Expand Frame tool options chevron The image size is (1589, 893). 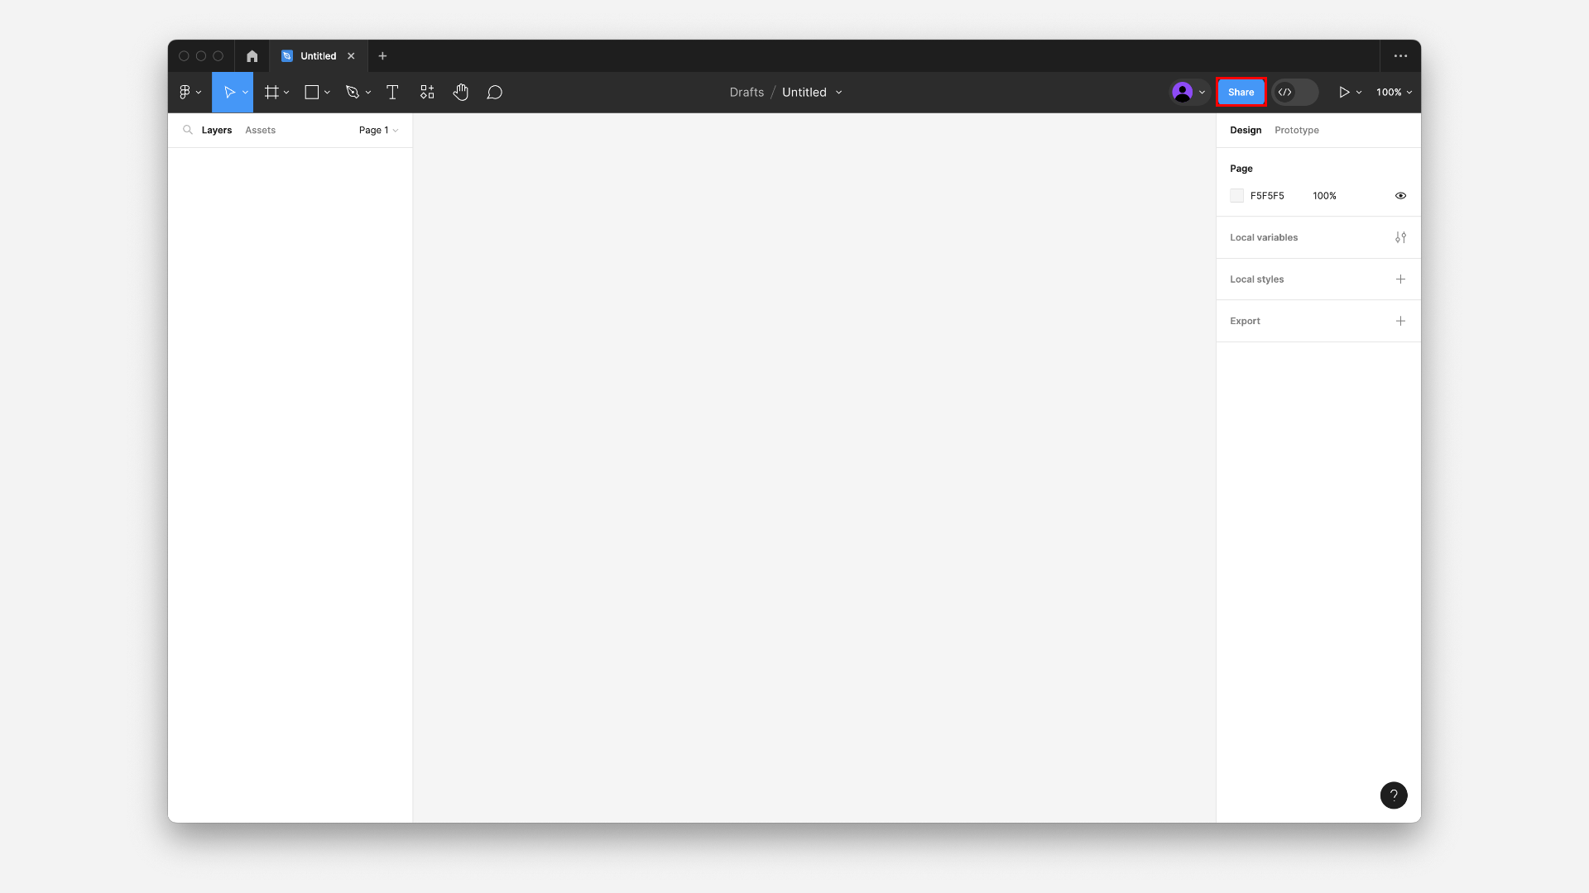[x=286, y=93]
